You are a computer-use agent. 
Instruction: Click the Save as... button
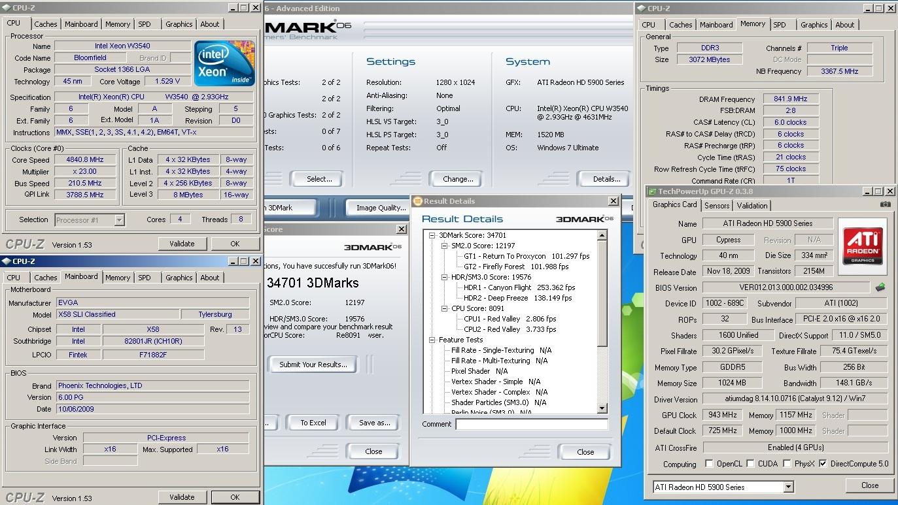374,423
